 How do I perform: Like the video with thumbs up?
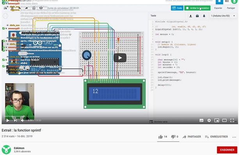click(162, 137)
